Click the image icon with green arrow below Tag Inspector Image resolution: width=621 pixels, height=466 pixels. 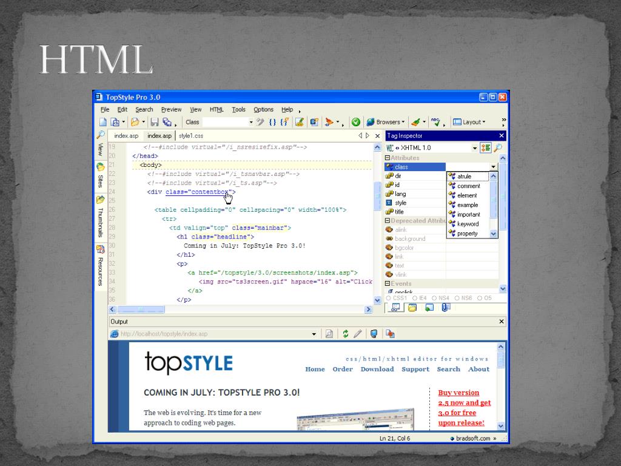click(429, 308)
